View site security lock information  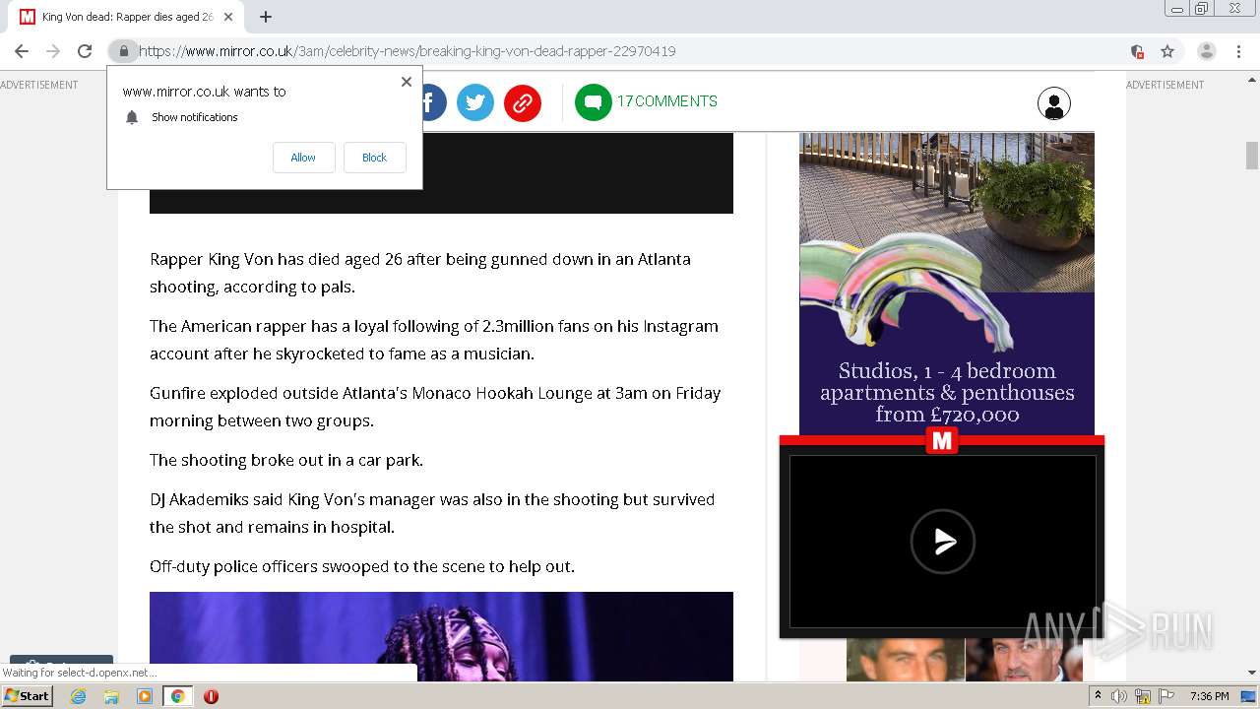(x=123, y=51)
